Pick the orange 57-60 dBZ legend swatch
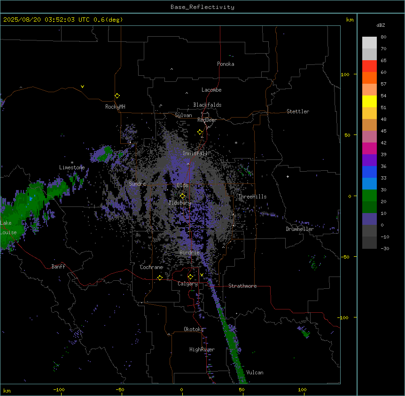This screenshot has height=396, width=405. tap(369, 78)
